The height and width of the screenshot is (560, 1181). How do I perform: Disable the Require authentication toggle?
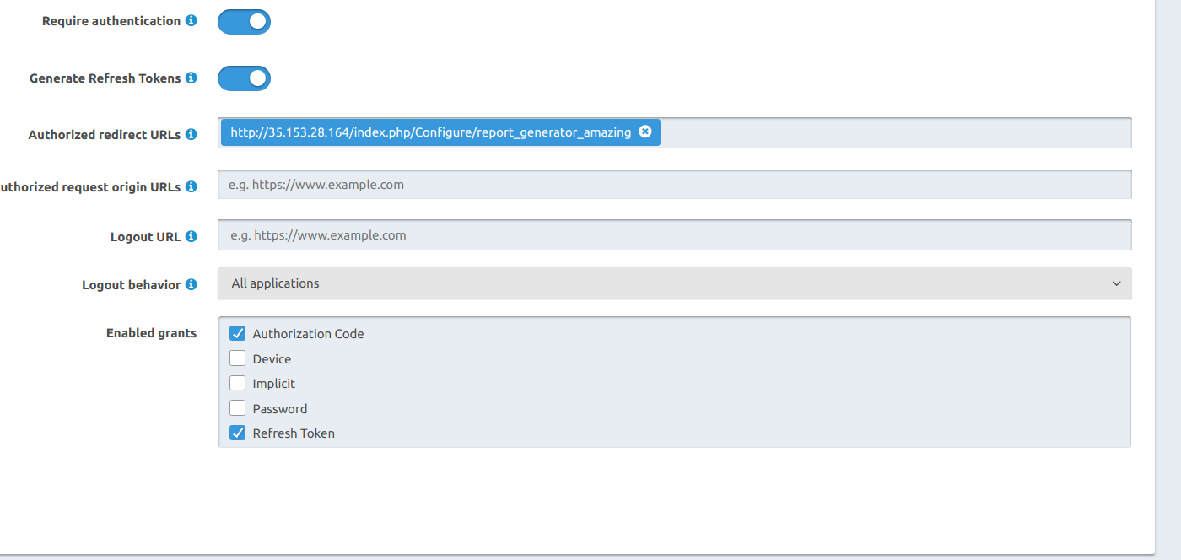[x=244, y=22]
